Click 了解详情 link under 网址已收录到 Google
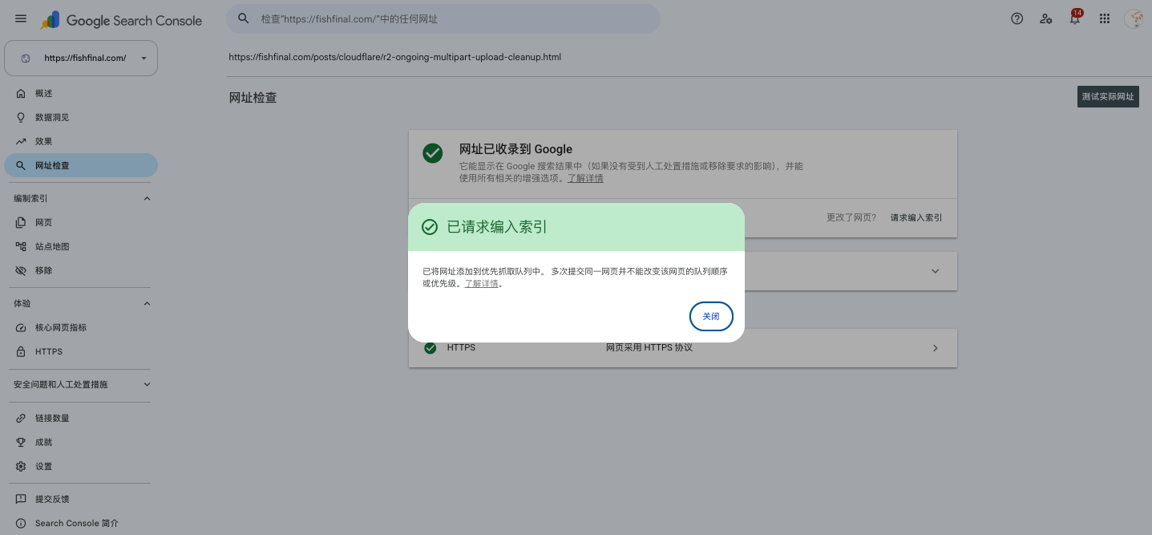The width and height of the screenshot is (1152, 535). pyautogui.click(x=585, y=178)
